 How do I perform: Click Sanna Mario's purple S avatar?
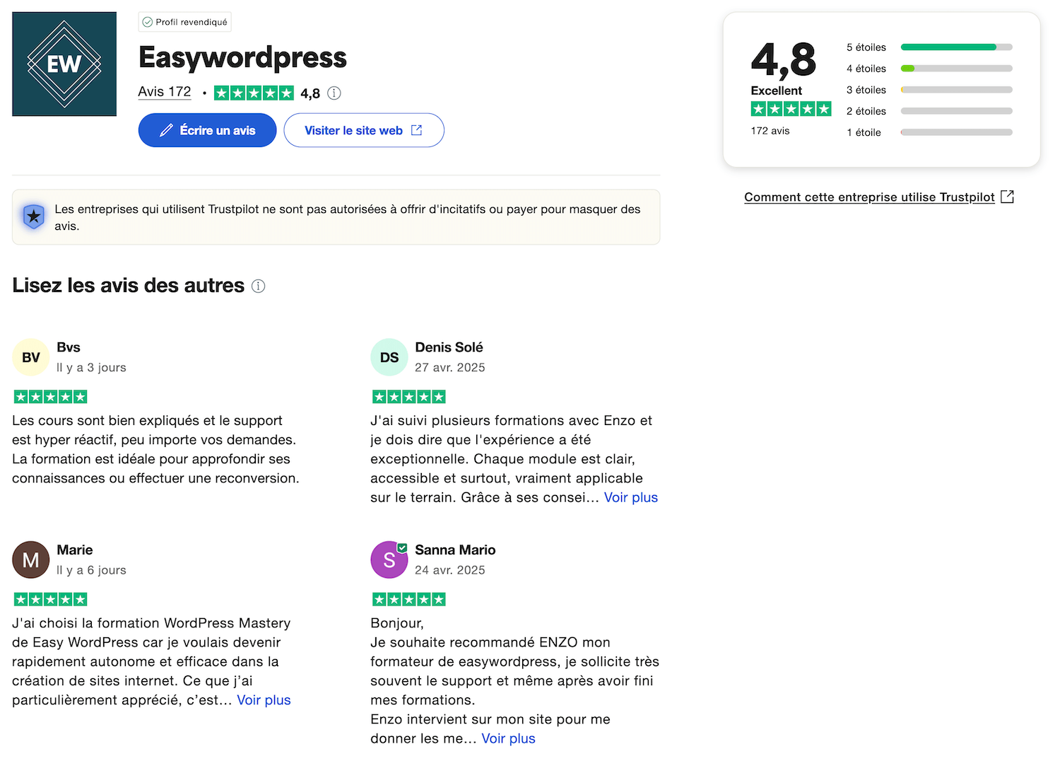[x=389, y=560]
